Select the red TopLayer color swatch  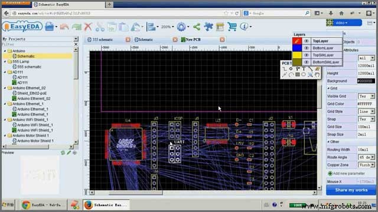pos(297,41)
